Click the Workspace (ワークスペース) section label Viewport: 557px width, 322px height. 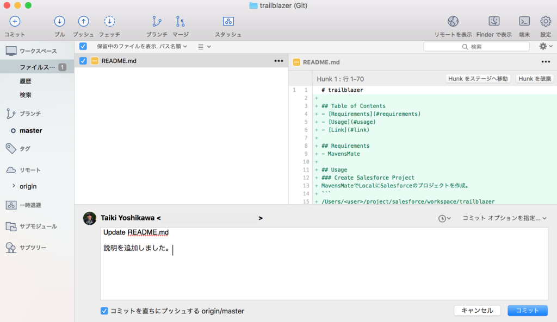point(38,51)
